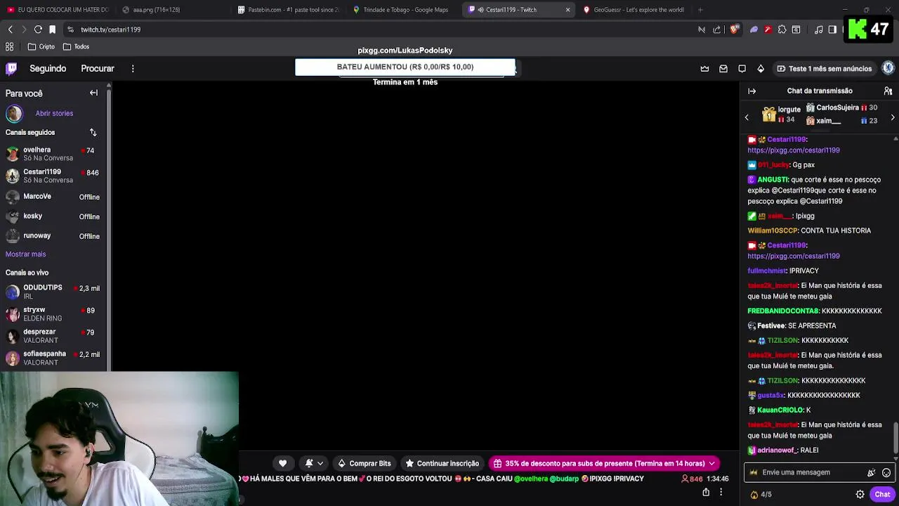Select the ANGUSTI username in chat
This screenshot has height=506, width=899.
[x=773, y=180]
